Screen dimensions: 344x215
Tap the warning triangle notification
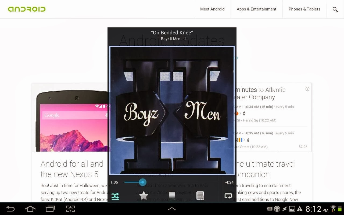click(x=300, y=209)
